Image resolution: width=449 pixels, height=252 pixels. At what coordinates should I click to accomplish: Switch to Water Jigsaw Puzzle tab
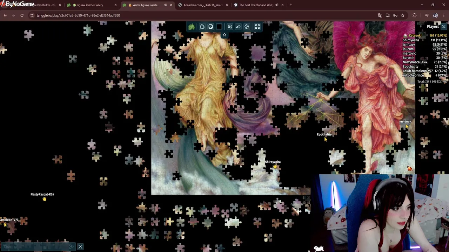[x=147, y=5]
